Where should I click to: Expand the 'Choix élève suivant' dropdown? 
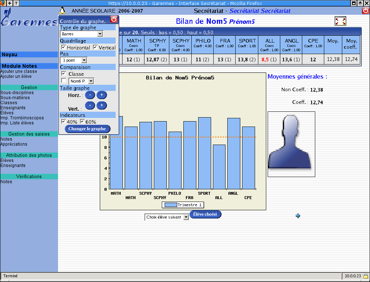click(166, 217)
